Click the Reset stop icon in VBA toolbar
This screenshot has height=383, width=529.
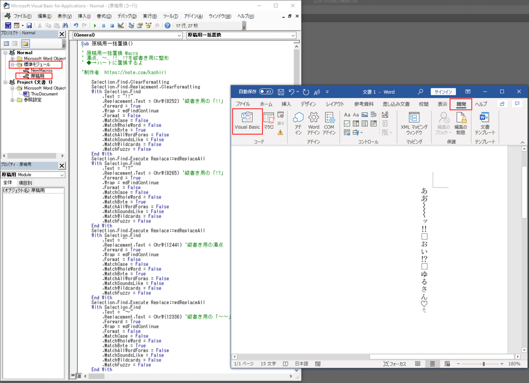click(x=112, y=26)
